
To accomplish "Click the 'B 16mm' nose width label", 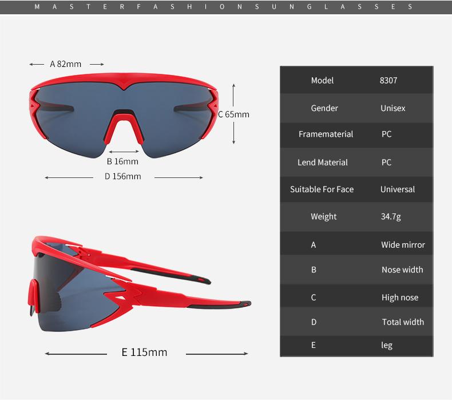I will coord(122,161).
